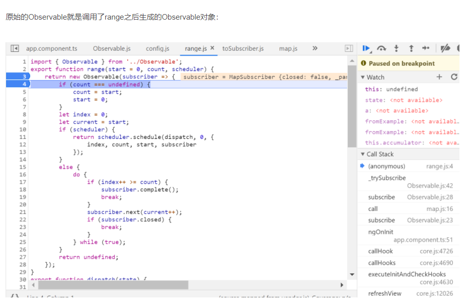Click the Step over next function call icon

click(381, 48)
